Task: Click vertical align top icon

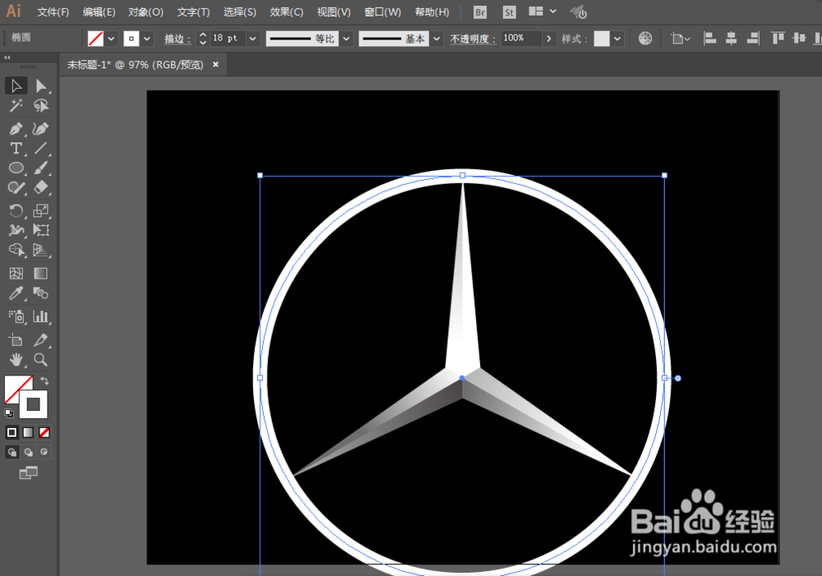Action: [x=778, y=39]
